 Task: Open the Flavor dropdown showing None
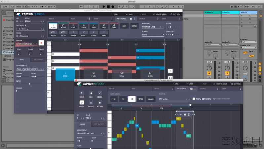pyautogui.click(x=153, y=34)
